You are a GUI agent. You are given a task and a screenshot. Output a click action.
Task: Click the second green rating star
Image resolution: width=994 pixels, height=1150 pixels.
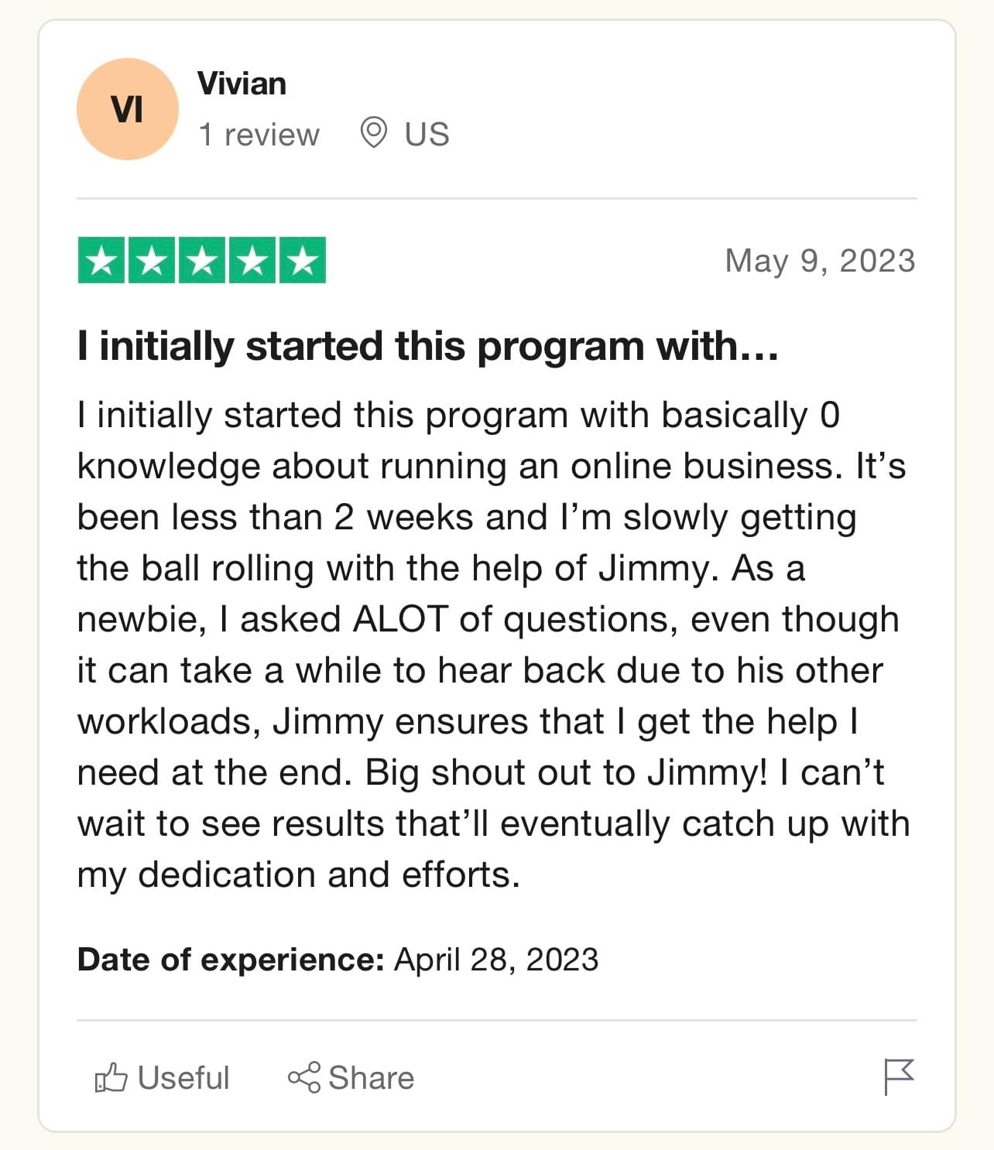pos(152,260)
